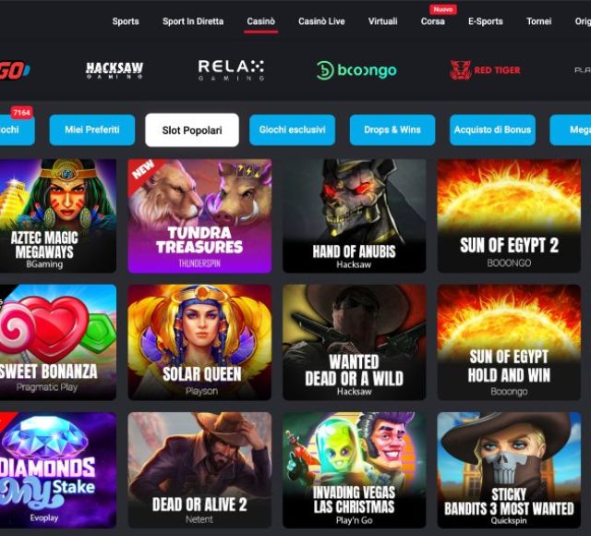Open the Virtuali menu item
Image resolution: width=591 pixels, height=536 pixels.
[x=382, y=21]
